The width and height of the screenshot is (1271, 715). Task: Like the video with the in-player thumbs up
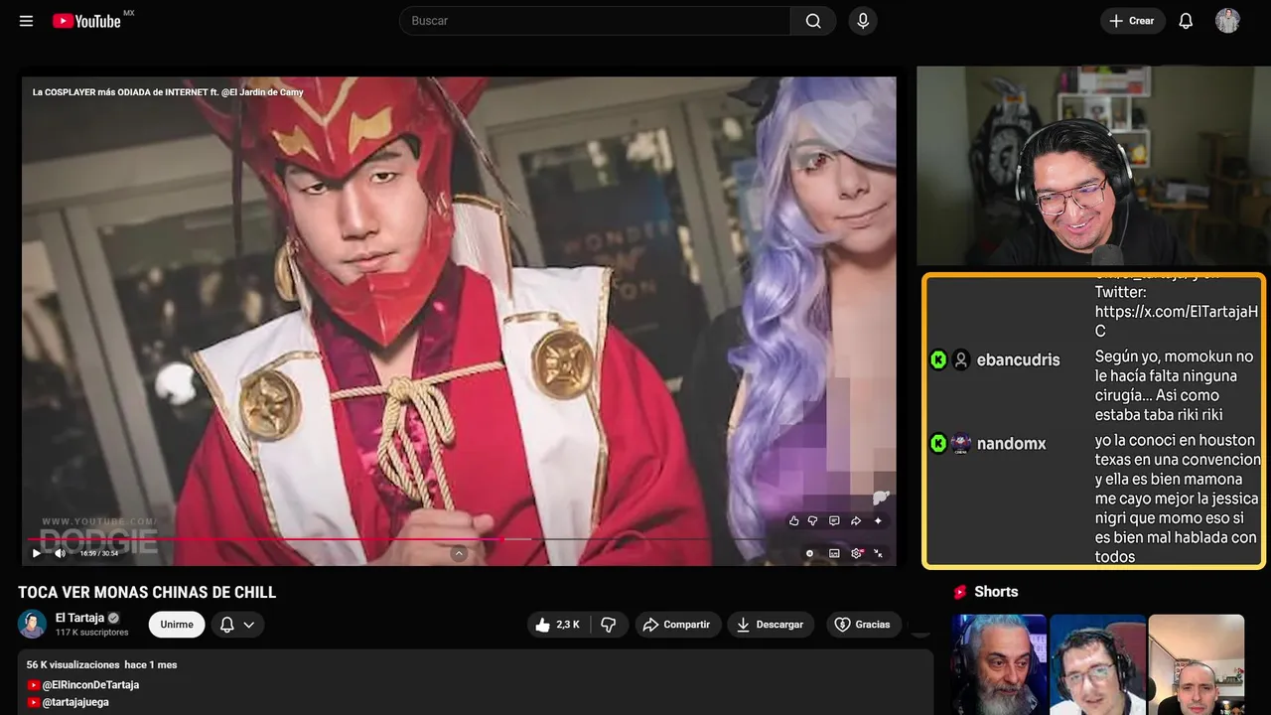793,520
